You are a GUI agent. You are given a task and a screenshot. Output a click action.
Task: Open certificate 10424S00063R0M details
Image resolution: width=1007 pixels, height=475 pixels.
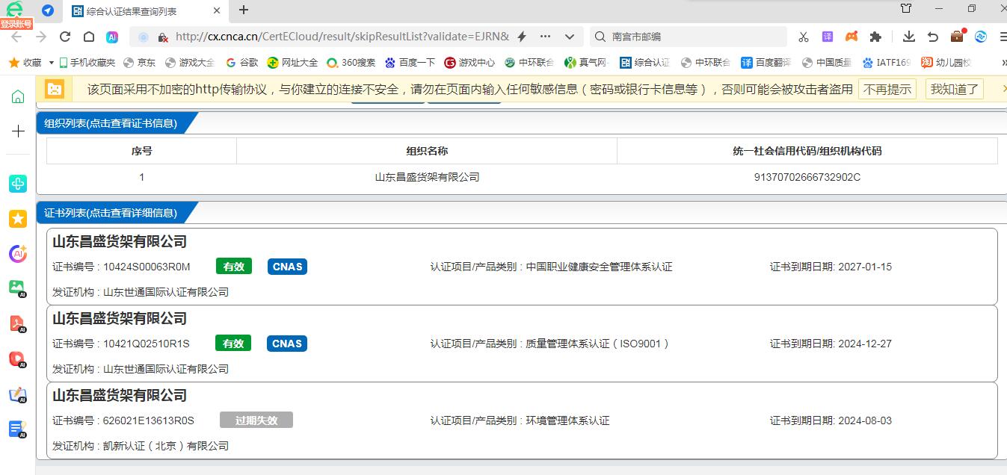coord(522,266)
